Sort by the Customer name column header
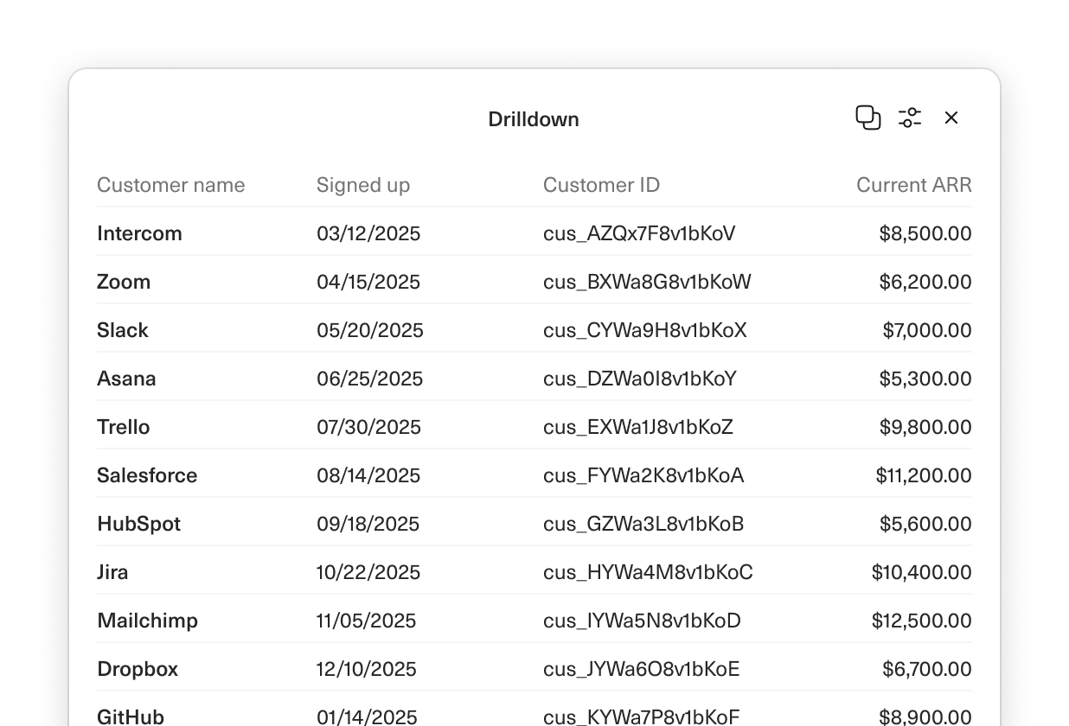Viewport: 1069px width, 726px height. click(x=170, y=185)
